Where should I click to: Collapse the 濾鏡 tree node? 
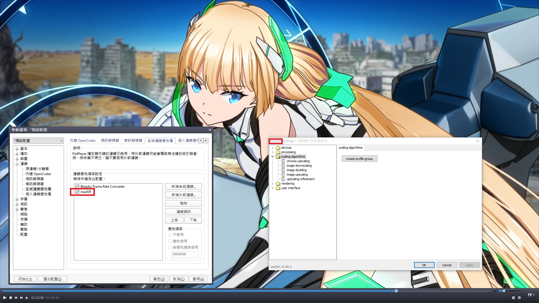pyautogui.click(x=17, y=164)
